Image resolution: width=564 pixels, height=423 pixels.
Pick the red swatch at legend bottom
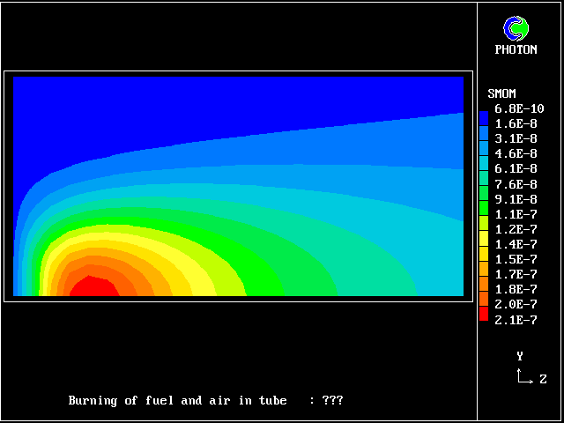point(483,313)
